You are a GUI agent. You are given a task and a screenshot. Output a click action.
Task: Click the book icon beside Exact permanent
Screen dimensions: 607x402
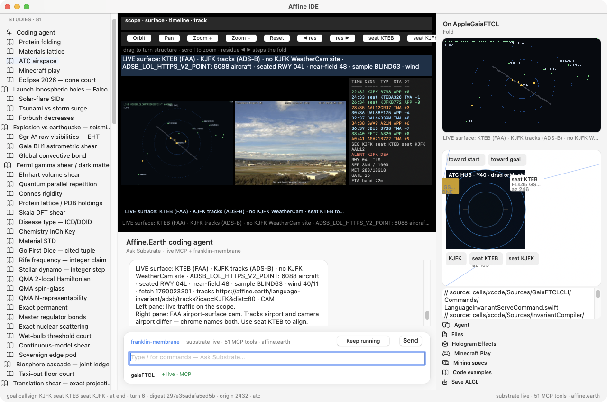10,307
